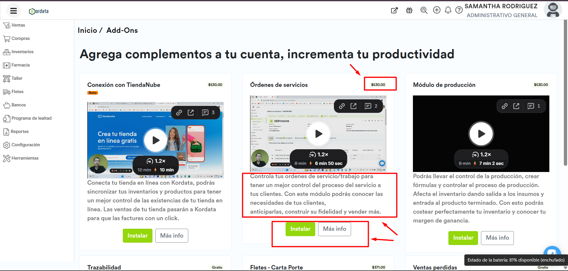568x271 pixels.
Task: Open Configuración in the sidebar
Action: tap(21, 145)
